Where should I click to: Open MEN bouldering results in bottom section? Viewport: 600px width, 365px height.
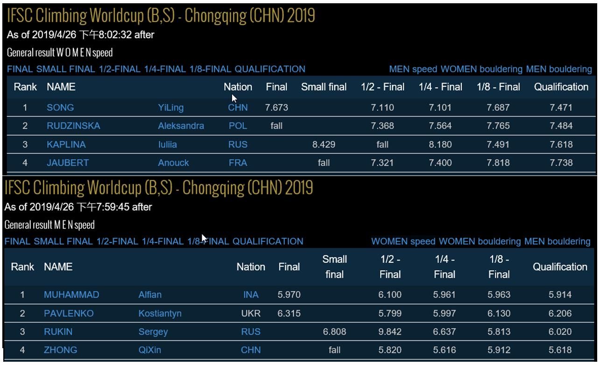click(x=557, y=241)
